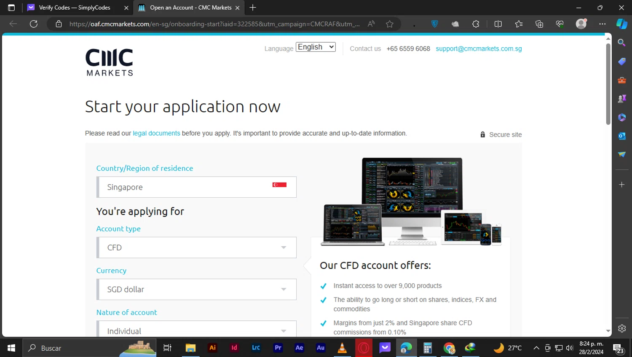The image size is (632, 357).
Task: Open Calculator from the taskbar
Action: click(x=428, y=348)
